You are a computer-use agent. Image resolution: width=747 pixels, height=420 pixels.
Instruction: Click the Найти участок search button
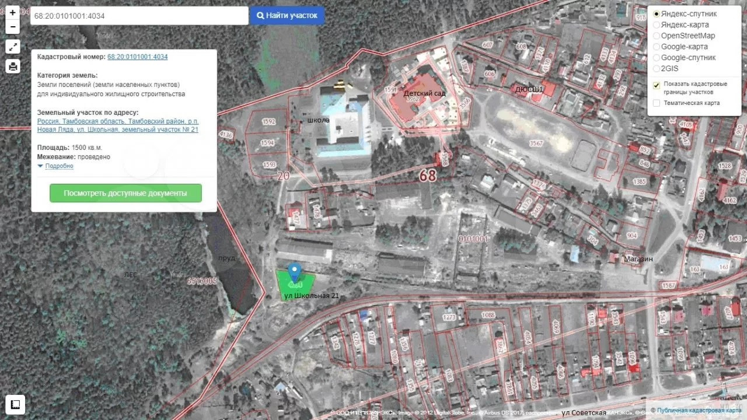click(287, 16)
